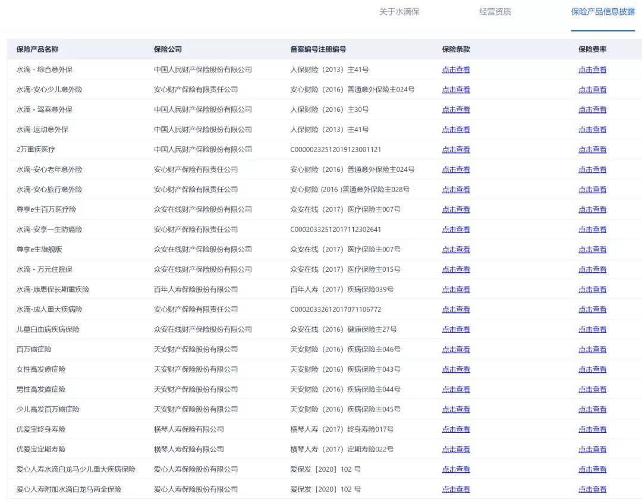Screen dimensions: 642x502
Task: View 保险费率 for 水滴-运动意外保
Action: (x=592, y=130)
